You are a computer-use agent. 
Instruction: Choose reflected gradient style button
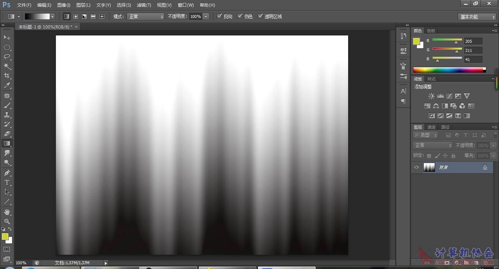point(93,16)
